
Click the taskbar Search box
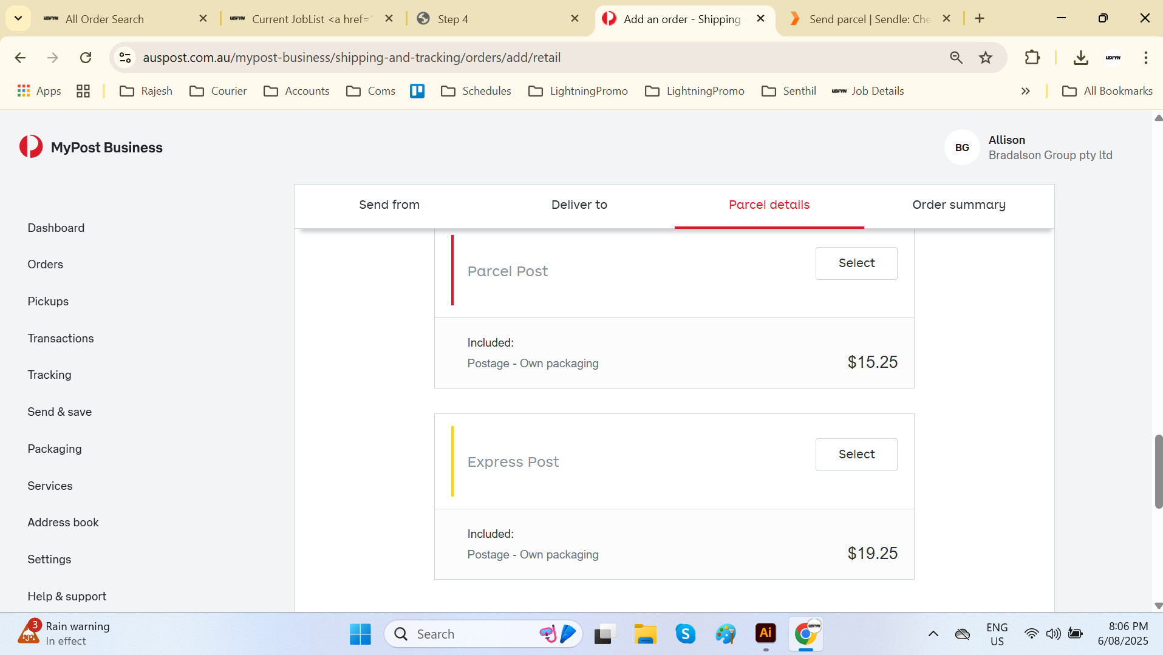[483, 634]
